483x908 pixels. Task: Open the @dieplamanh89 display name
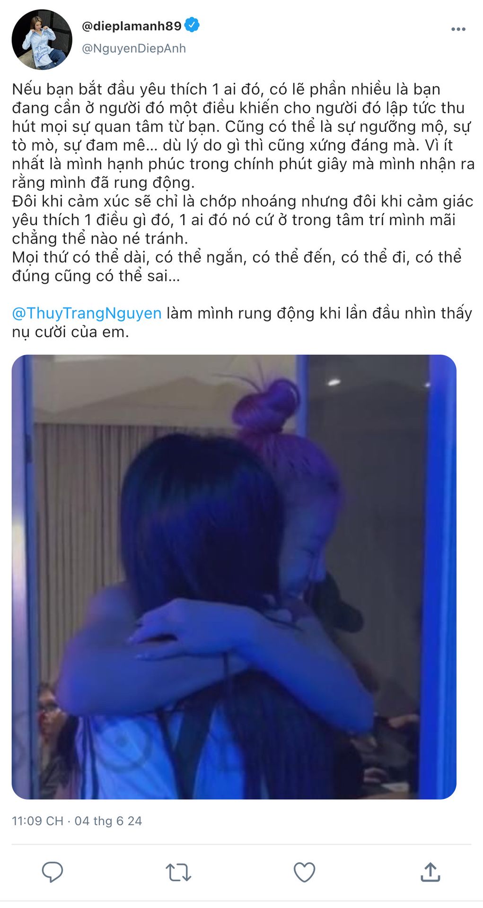(x=132, y=26)
